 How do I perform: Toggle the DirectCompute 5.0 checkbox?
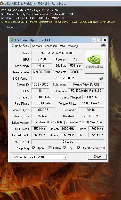pos(79,148)
